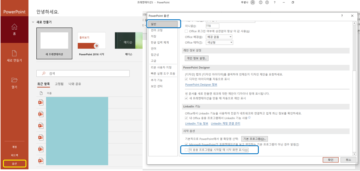This screenshot has height=171, width=360.
Task: Switch to the 나와 공유 tab
Action: [x=75, y=84]
